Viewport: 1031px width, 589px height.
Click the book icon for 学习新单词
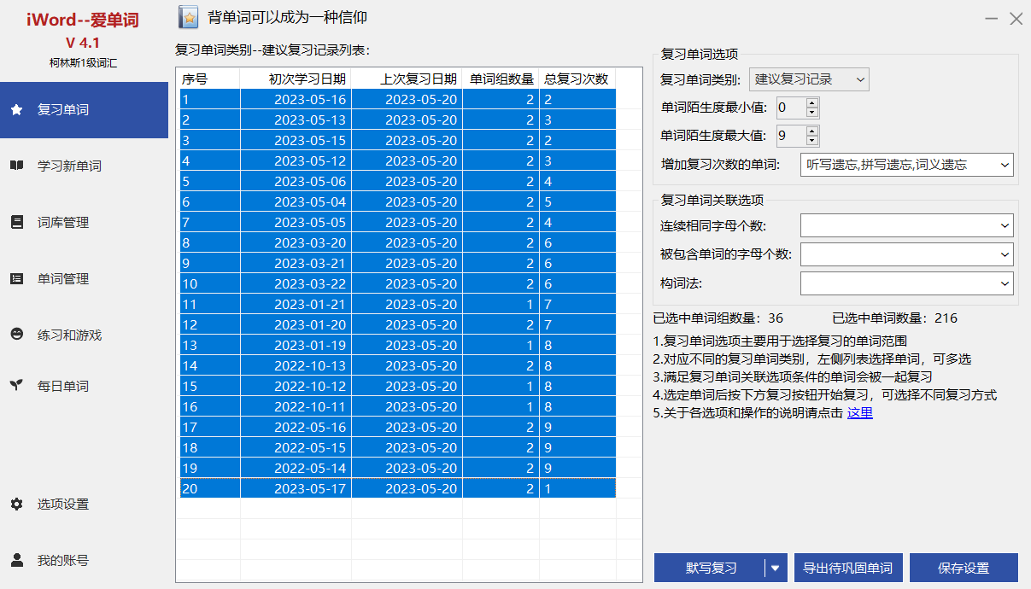[x=16, y=166]
